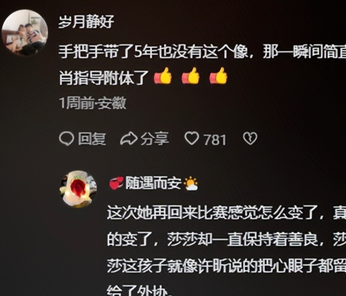Click the last thumbs-up emoji
The height and width of the screenshot is (296, 346).
click(x=218, y=76)
